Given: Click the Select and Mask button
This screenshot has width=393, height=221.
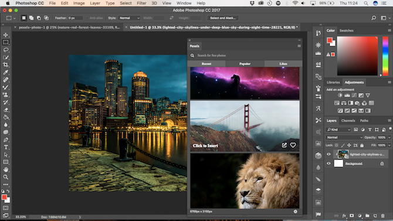Looking at the screenshot, I should [x=223, y=18].
